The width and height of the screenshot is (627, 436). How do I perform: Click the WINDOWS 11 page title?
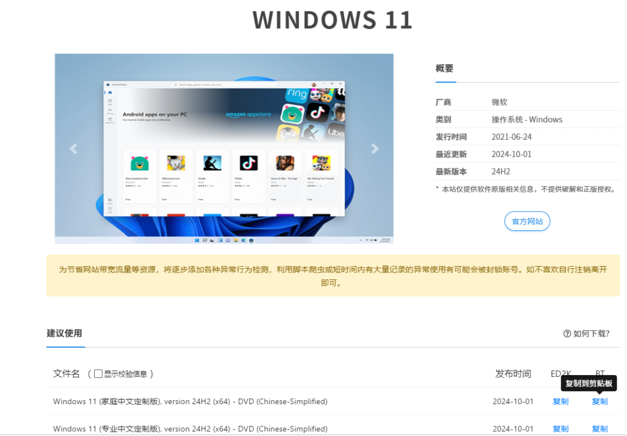[x=332, y=20]
